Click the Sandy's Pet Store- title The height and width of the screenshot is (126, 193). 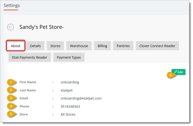[41, 27]
